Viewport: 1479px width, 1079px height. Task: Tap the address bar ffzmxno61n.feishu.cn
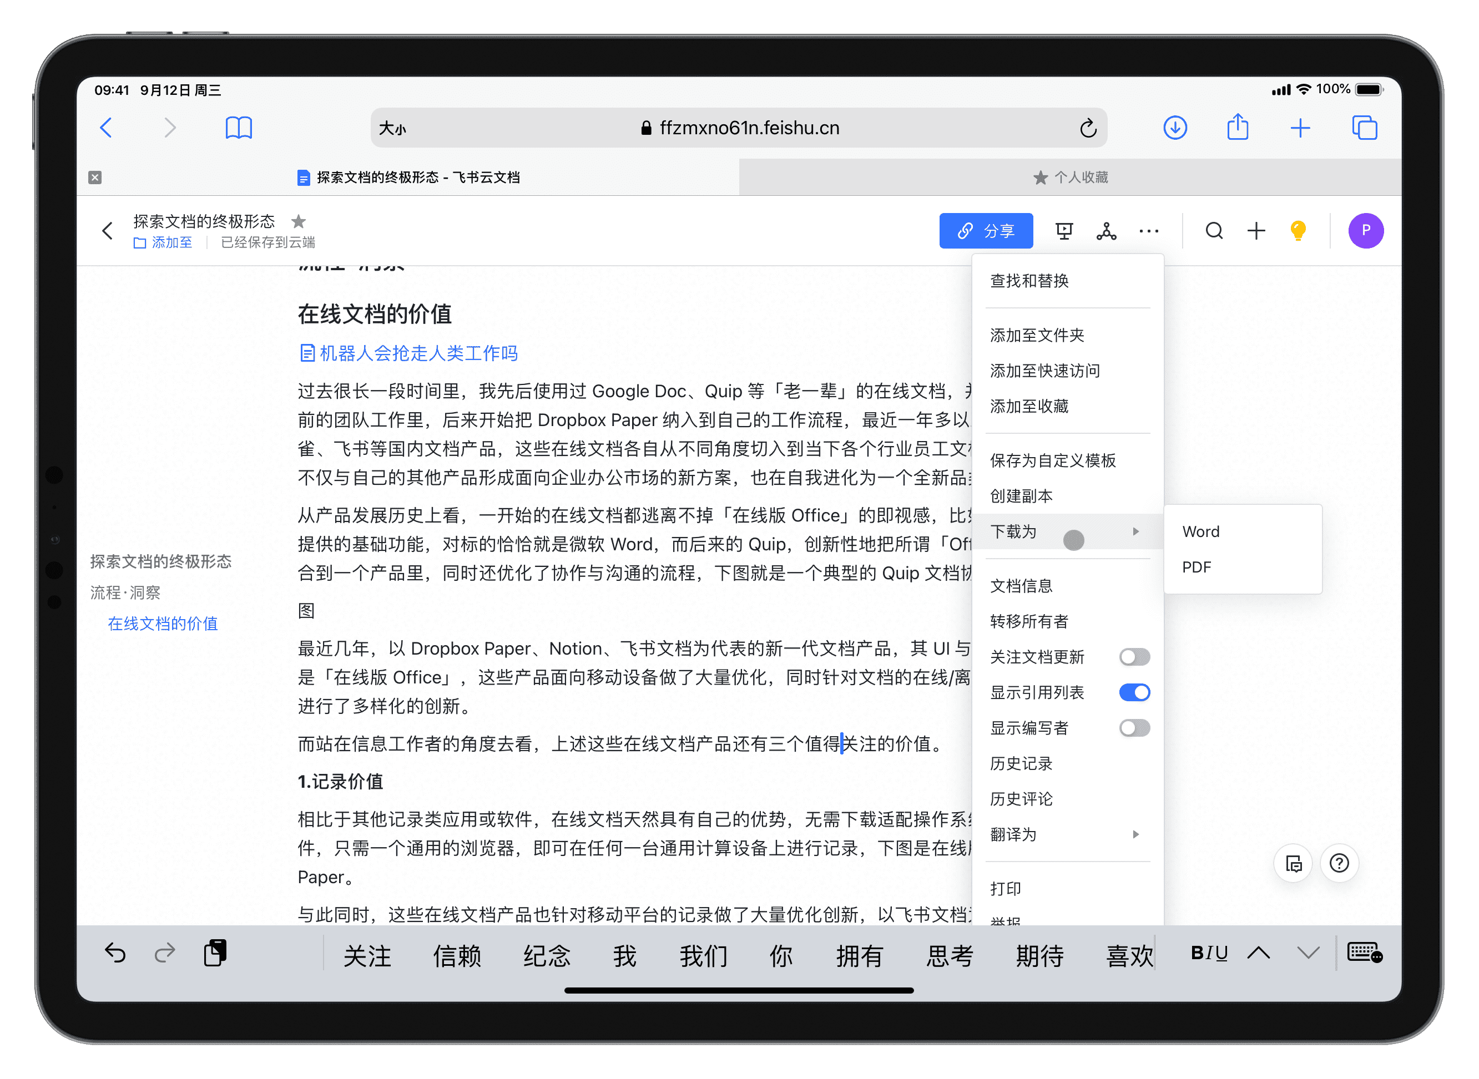click(x=739, y=128)
